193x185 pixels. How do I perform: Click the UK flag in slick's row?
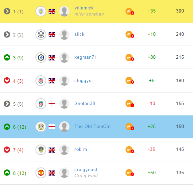[x=52, y=35]
